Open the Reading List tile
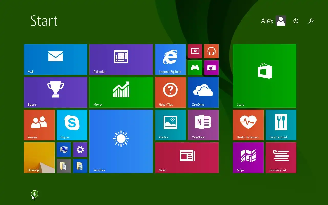This screenshot has width=328, height=205. [x=281, y=158]
